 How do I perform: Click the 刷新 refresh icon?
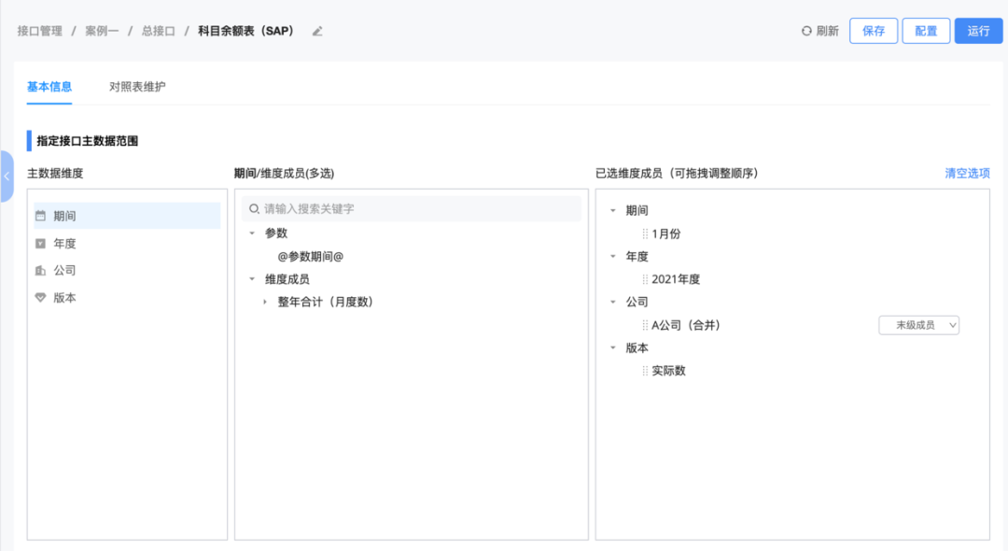805,30
